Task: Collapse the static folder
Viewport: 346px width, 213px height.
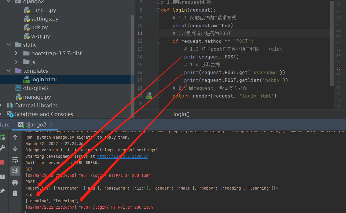Action: pyautogui.click(x=9, y=45)
